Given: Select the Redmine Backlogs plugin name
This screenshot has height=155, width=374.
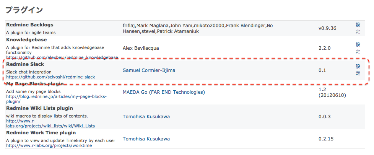Looking at the screenshot, I should click(30, 25).
